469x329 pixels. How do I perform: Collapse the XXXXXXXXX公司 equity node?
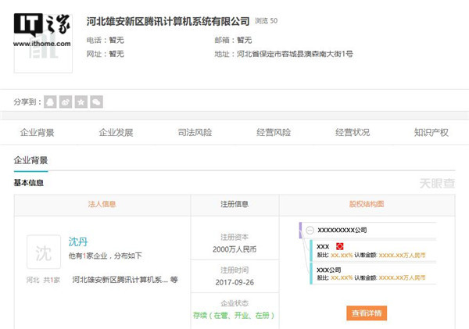pyautogui.click(x=310, y=230)
